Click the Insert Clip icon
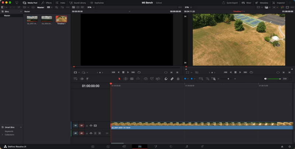 point(146,79)
